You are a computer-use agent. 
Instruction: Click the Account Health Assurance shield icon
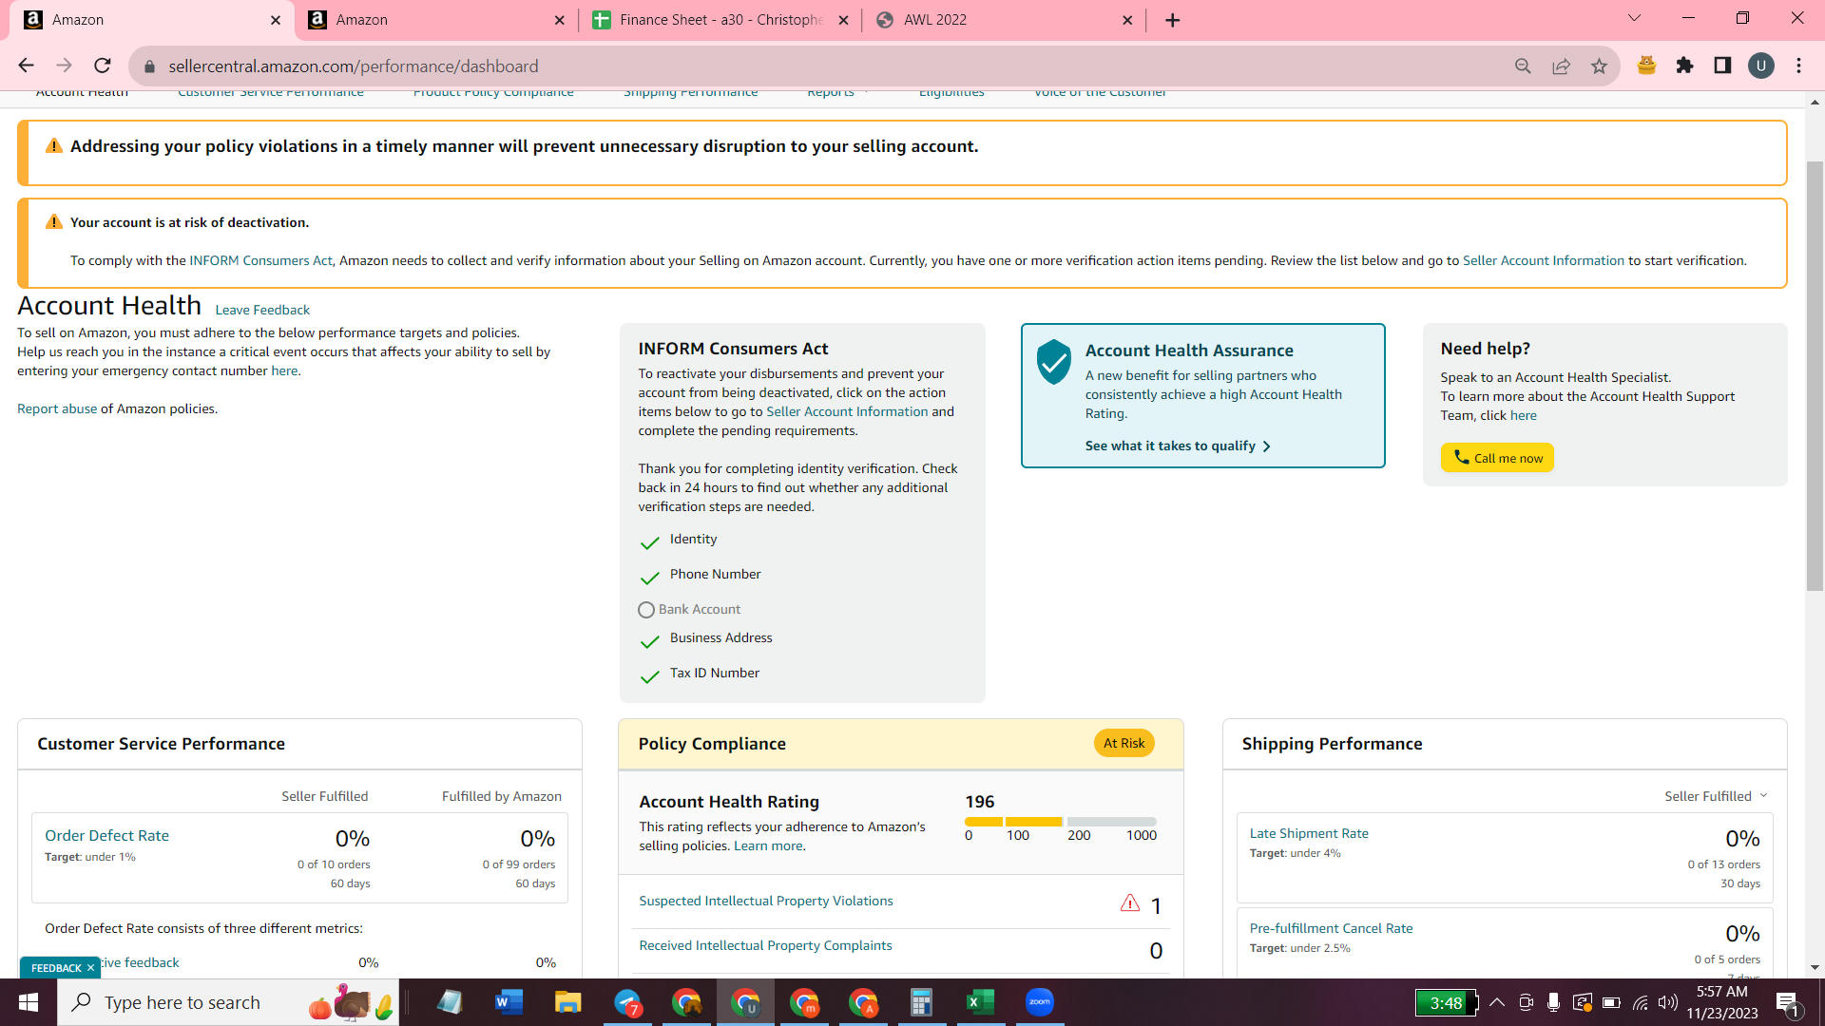[1053, 362]
